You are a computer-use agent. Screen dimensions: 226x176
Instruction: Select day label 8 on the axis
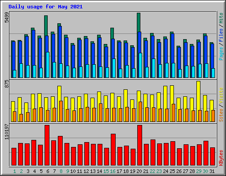[x=61, y=171]
